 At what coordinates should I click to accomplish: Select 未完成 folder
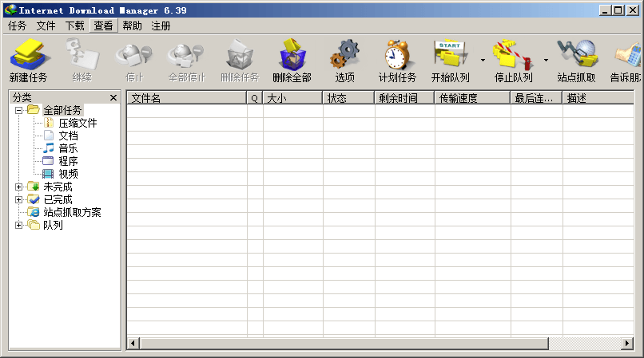tap(58, 187)
